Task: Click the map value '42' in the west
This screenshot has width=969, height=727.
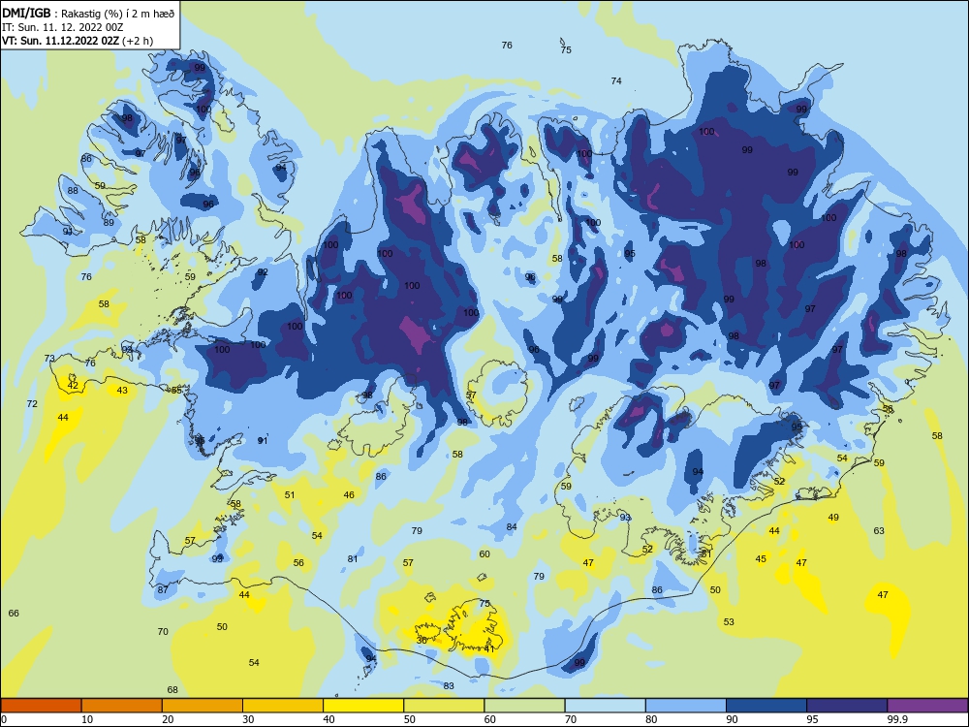Action: 73,386
